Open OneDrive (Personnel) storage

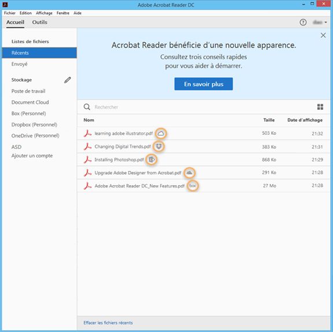pos(35,136)
